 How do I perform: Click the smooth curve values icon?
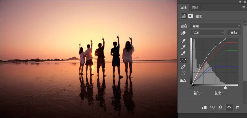click(x=183, y=73)
